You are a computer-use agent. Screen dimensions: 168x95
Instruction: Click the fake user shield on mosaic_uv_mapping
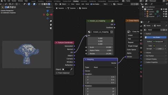click(112, 32)
